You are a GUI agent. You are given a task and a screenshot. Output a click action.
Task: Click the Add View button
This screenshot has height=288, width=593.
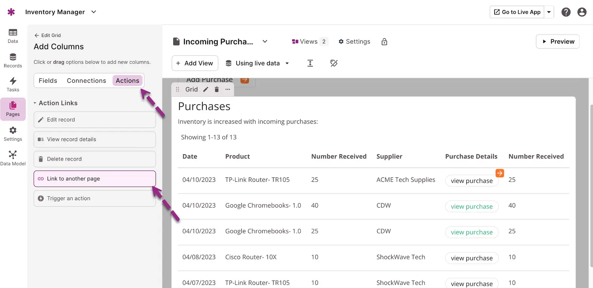click(195, 63)
